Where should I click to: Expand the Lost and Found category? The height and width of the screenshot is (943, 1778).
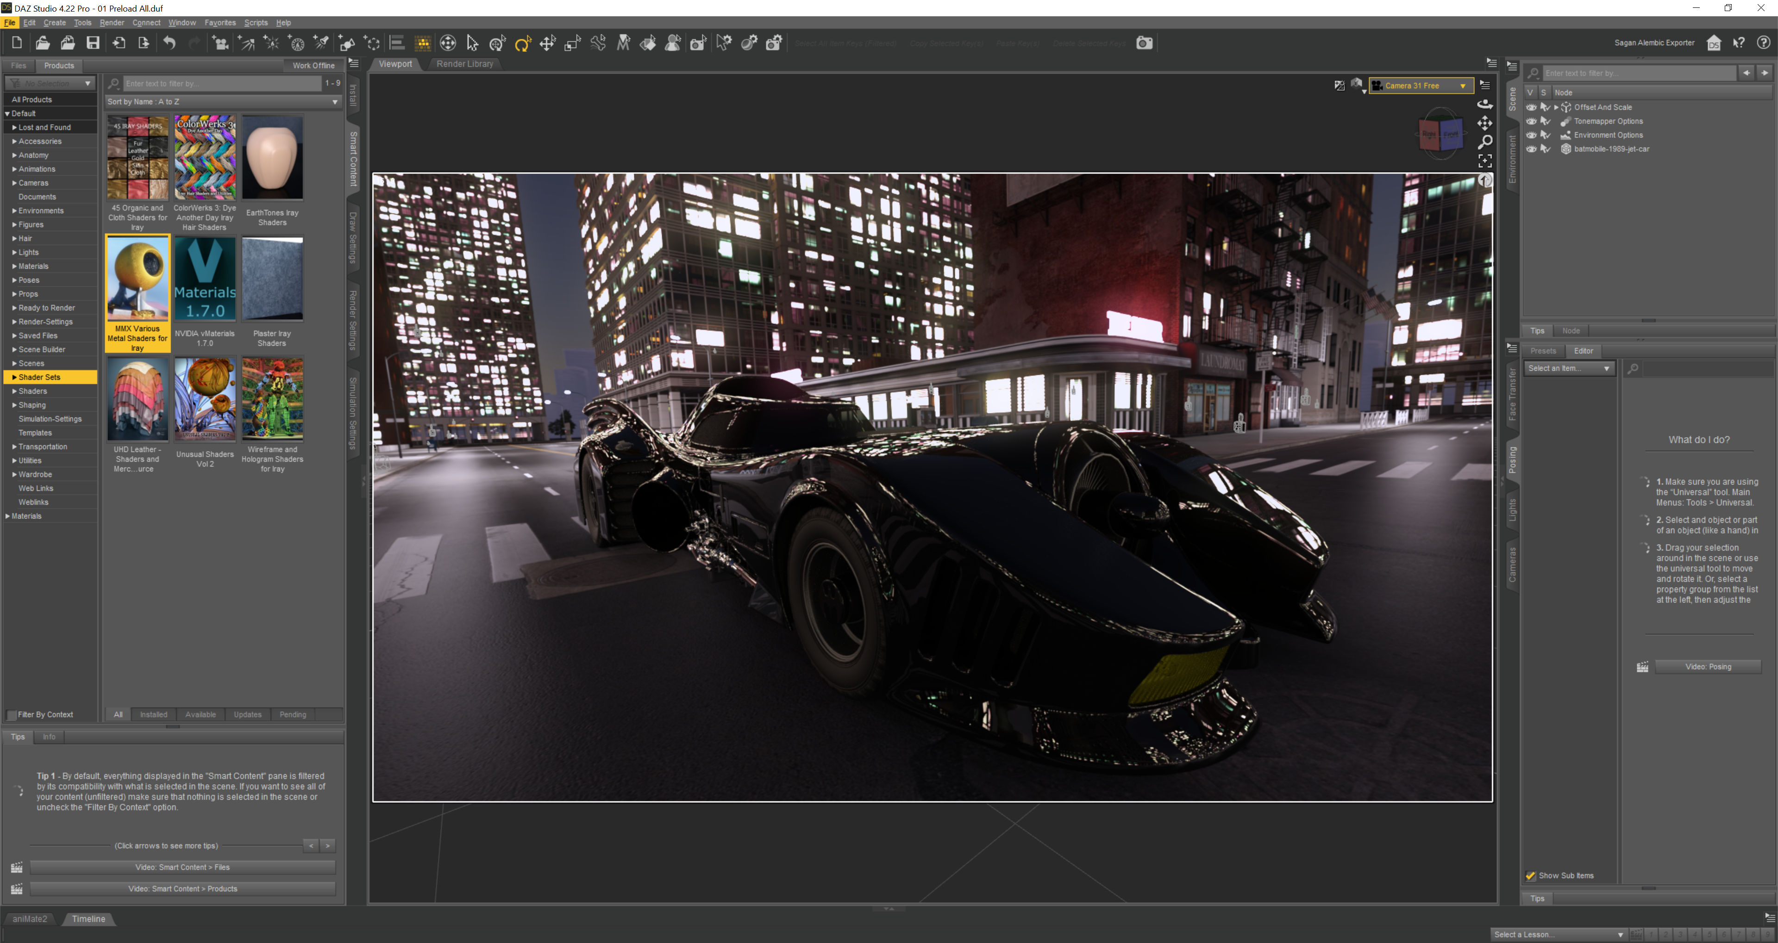tap(14, 128)
